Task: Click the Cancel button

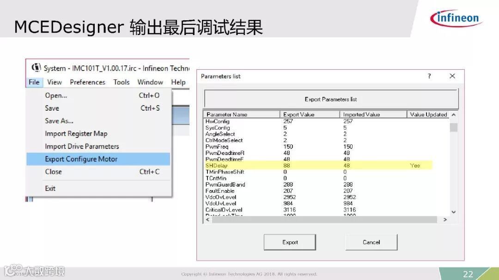Action: click(x=371, y=242)
